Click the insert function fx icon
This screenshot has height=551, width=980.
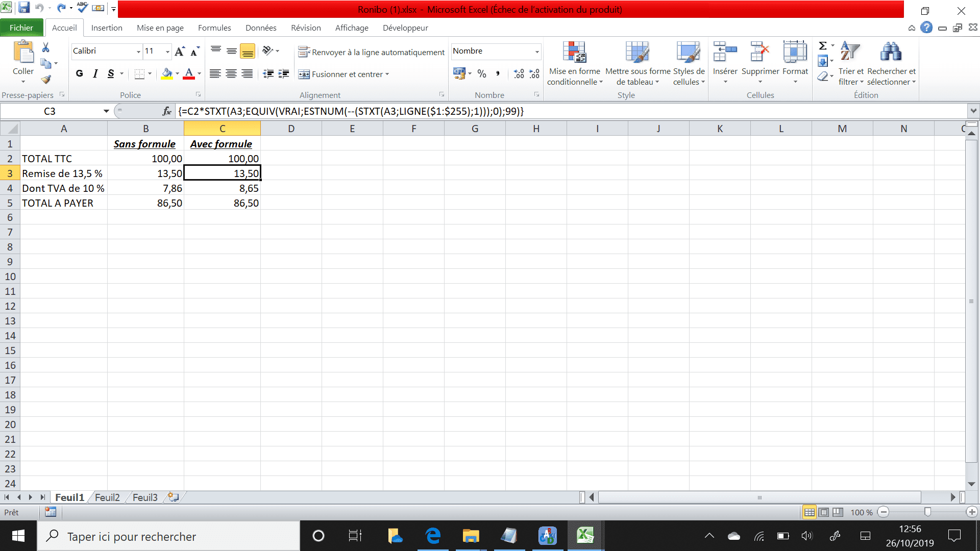167,111
